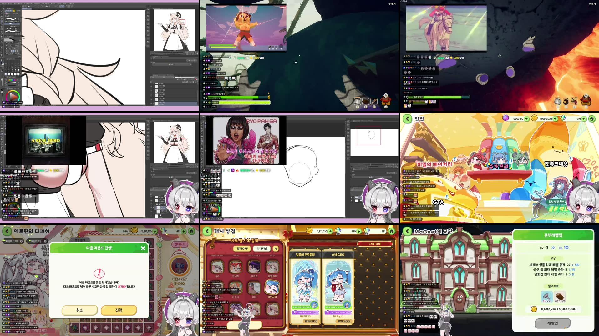This screenshot has width=599, height=336.
Task: Click the home icon in the 캐시 상점 screen
Action: pyautogui.click(x=392, y=232)
